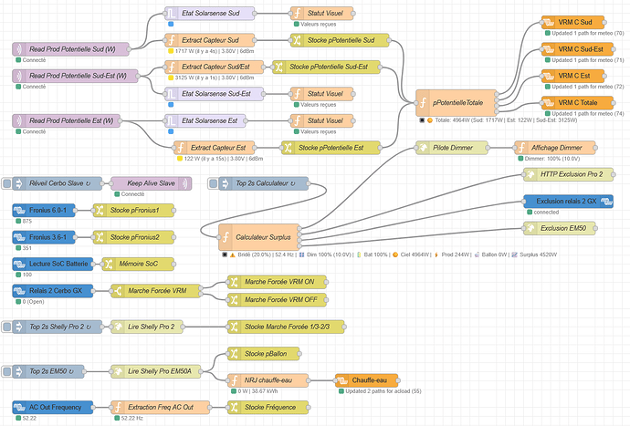Trigger the Top 2s EM50 inject button

[x=6, y=372]
